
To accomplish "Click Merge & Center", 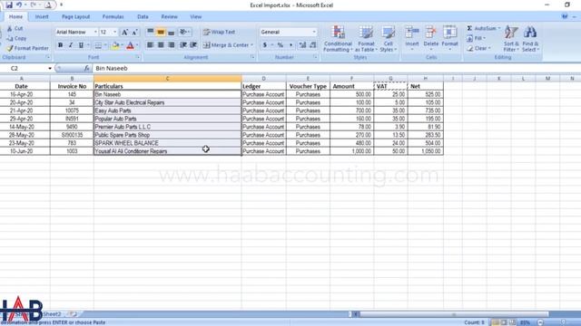I will [228, 45].
